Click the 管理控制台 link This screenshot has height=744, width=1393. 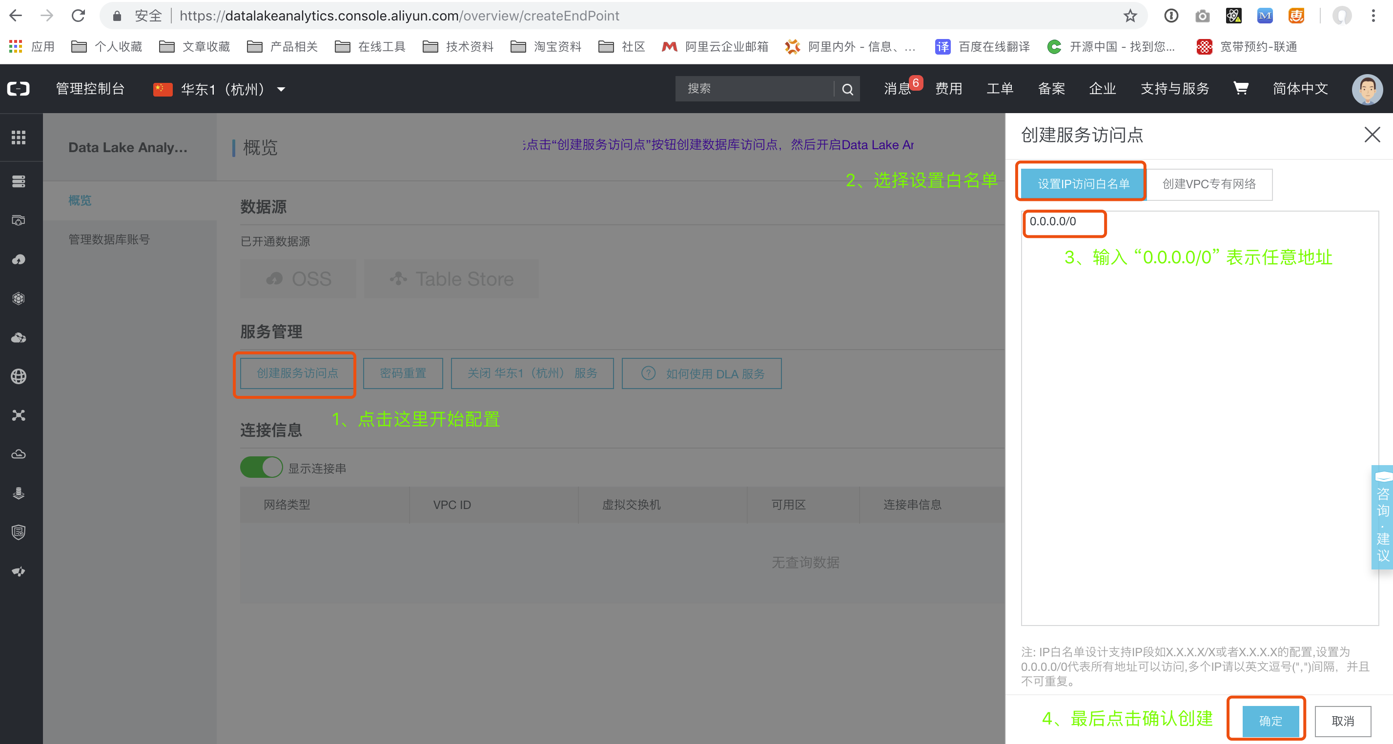[x=90, y=89]
